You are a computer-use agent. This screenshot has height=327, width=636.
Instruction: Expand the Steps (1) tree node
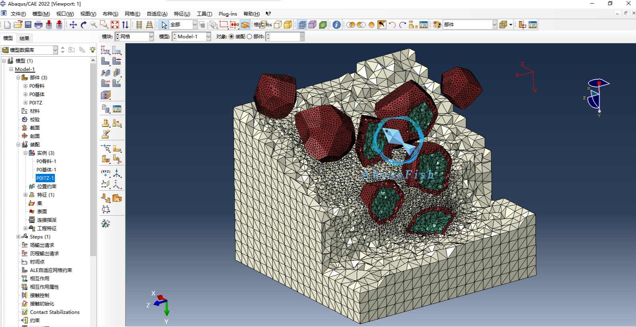click(18, 237)
